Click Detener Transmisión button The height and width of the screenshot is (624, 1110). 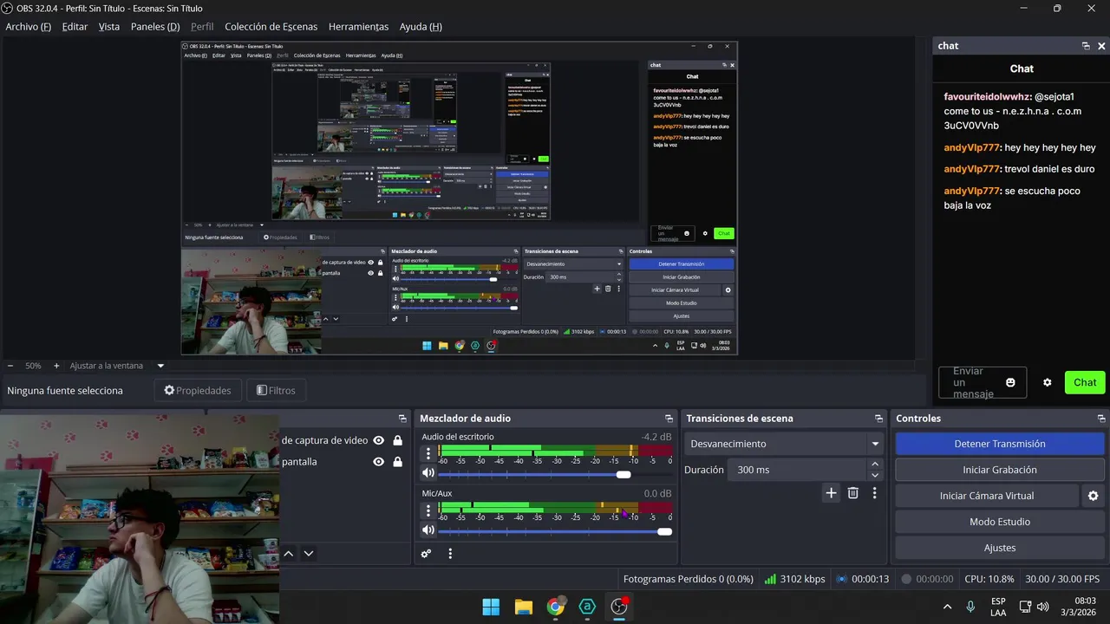(x=1000, y=444)
